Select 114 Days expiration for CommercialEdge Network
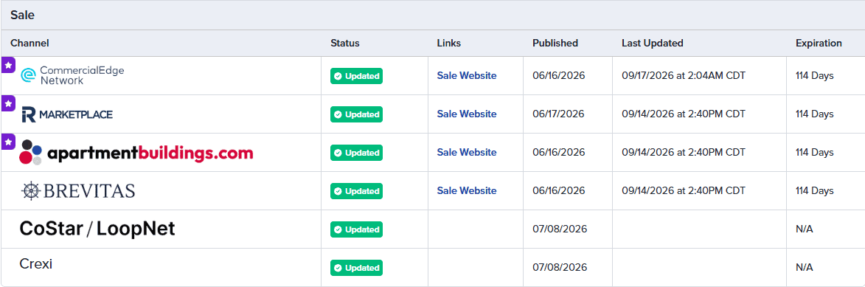The image size is (865, 287). pos(814,75)
